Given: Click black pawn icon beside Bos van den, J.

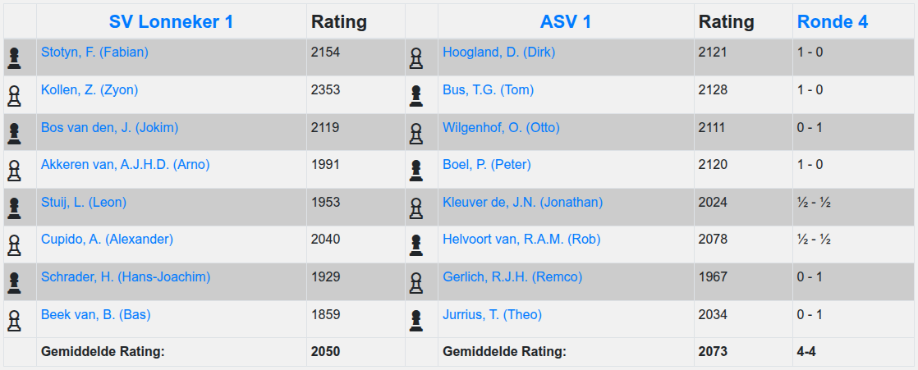Looking at the screenshot, I should [14, 133].
